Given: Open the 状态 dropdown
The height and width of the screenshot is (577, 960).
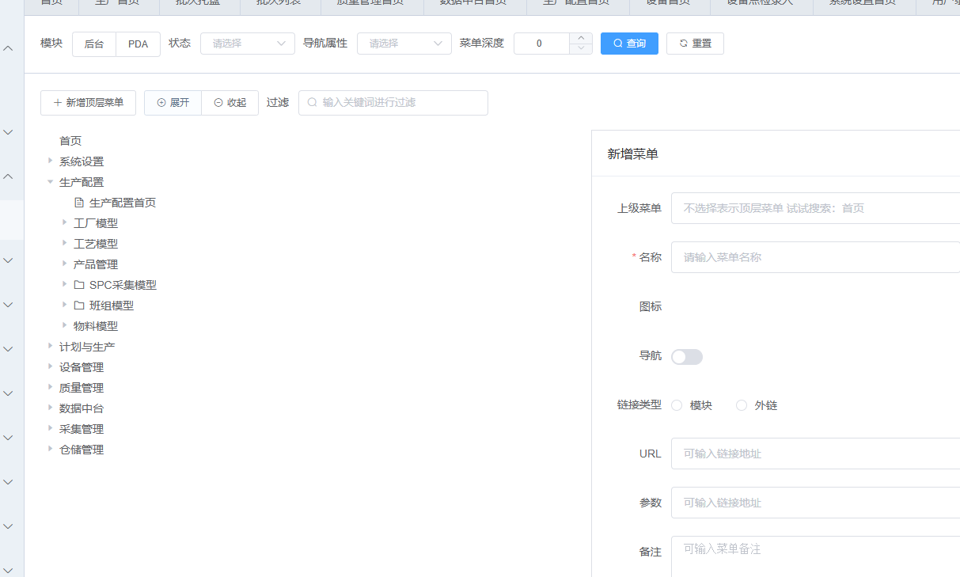Looking at the screenshot, I should 248,44.
